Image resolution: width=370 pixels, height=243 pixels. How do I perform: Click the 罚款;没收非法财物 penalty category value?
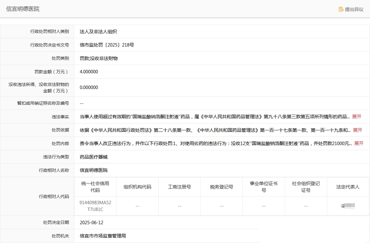[x=99, y=58]
